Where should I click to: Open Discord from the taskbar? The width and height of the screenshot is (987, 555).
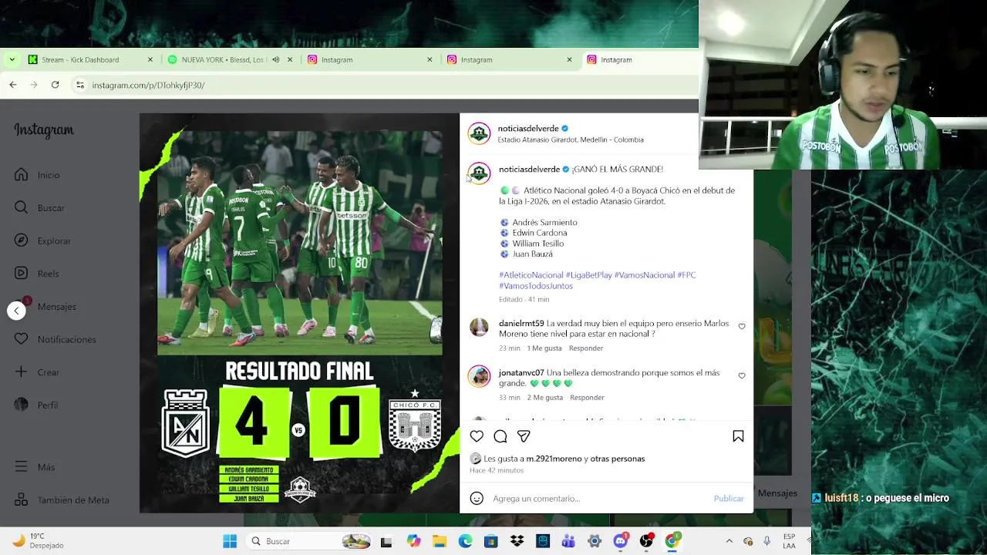(621, 541)
